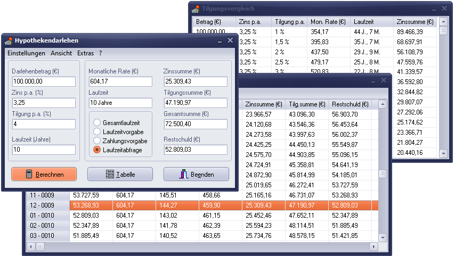Click the Zins p.a. column header in Tilgungsvergleich
455x256 pixels.
253,22
